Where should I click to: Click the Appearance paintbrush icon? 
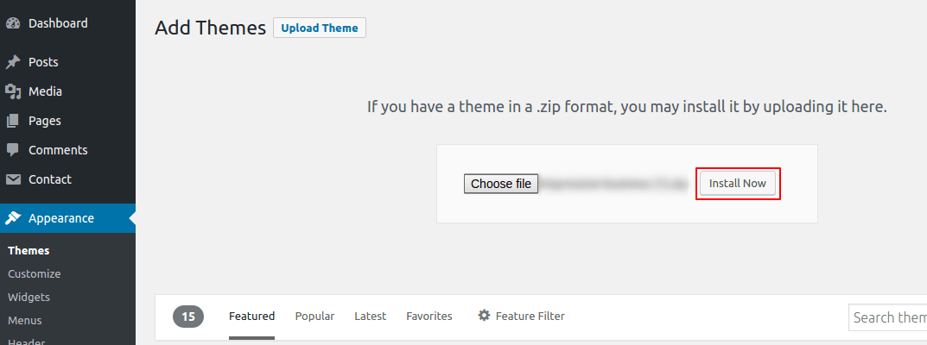(x=13, y=218)
